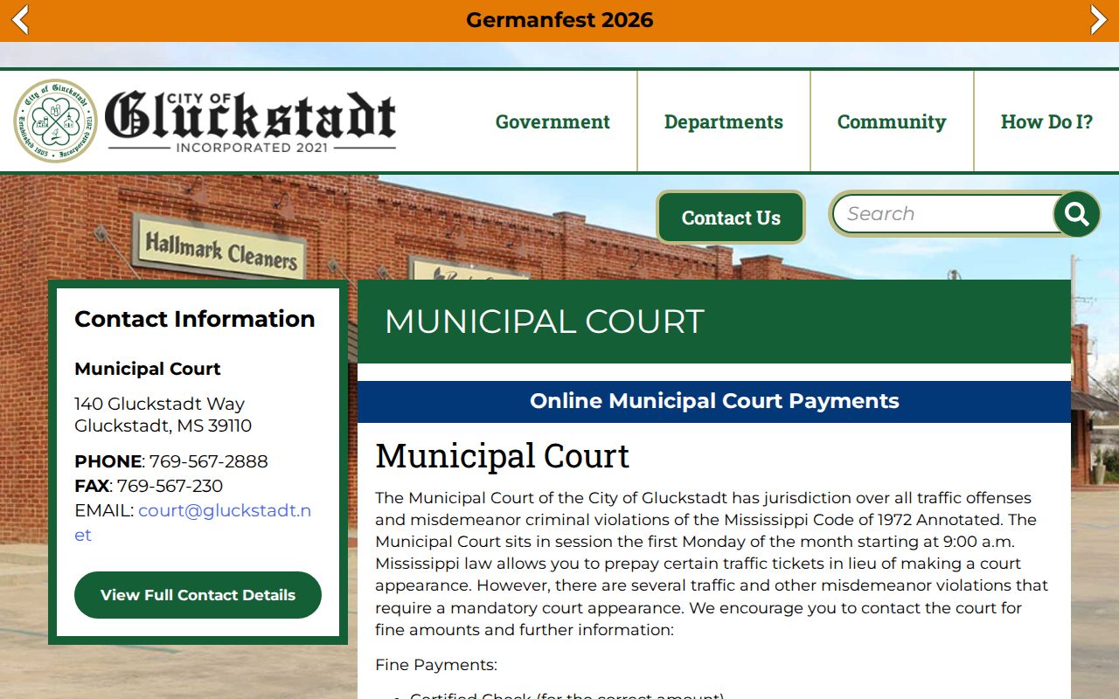Click the bold Municipal Court sidebar name
The height and width of the screenshot is (699, 1119).
tap(148, 369)
